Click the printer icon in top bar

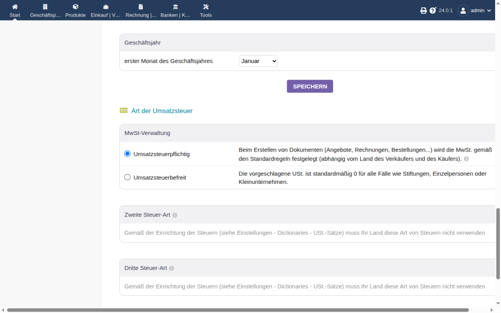tap(423, 11)
